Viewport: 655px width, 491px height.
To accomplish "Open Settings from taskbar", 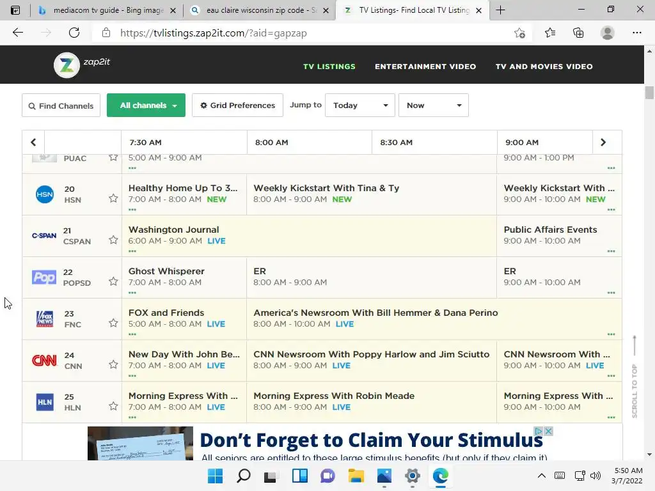I will click(413, 476).
